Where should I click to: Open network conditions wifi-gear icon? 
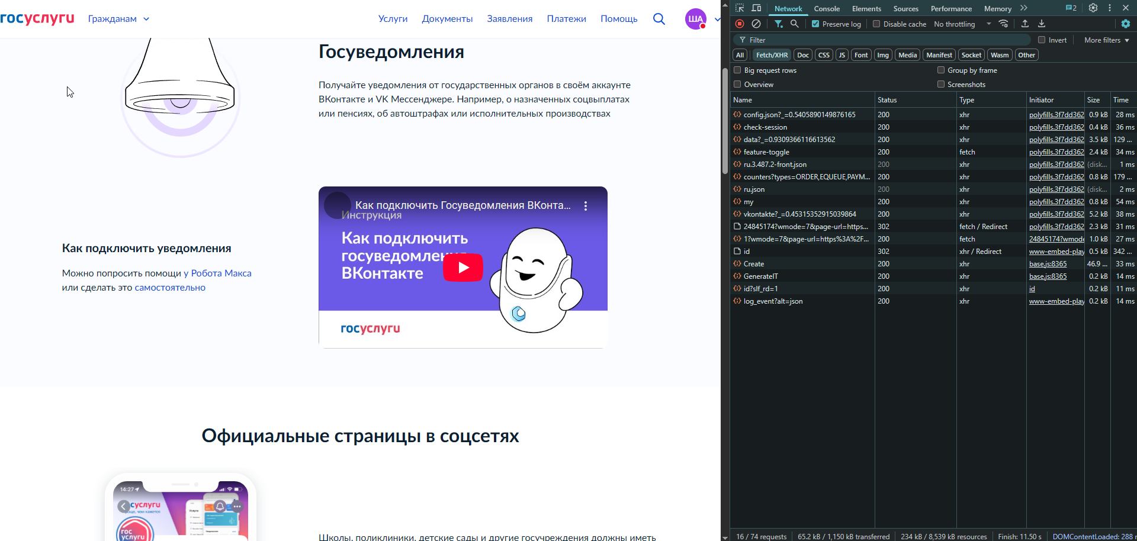1004,24
